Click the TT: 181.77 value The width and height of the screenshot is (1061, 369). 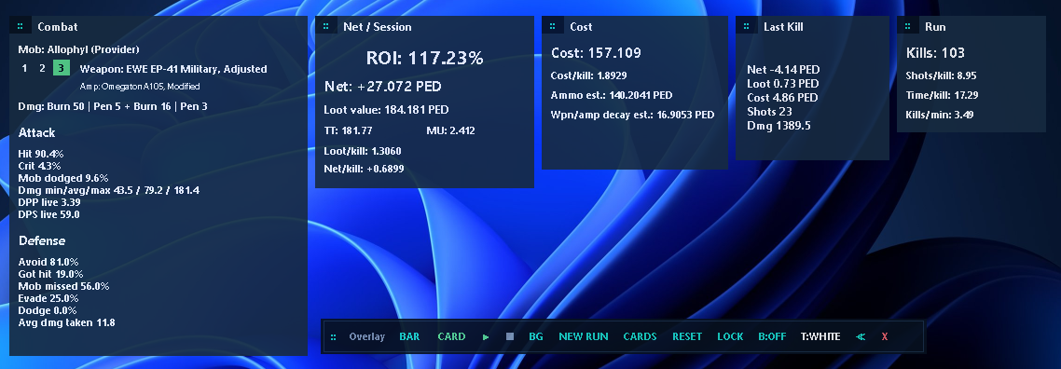(349, 130)
